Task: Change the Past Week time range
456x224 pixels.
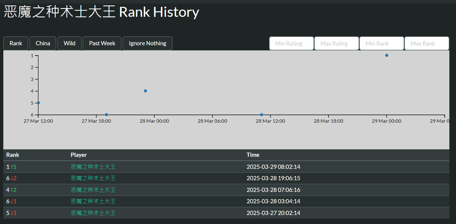Action: click(x=102, y=43)
